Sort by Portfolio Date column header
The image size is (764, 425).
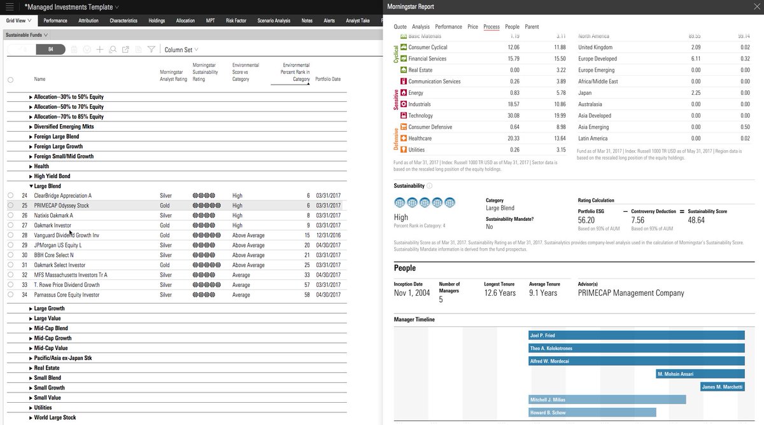pyautogui.click(x=328, y=80)
